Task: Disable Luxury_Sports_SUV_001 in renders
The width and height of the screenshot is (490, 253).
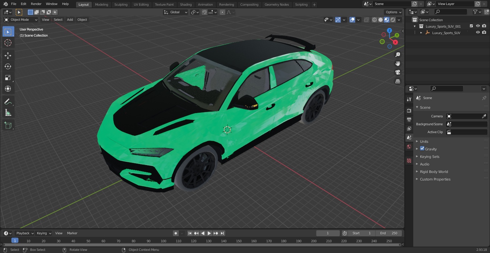Action: (x=484, y=26)
